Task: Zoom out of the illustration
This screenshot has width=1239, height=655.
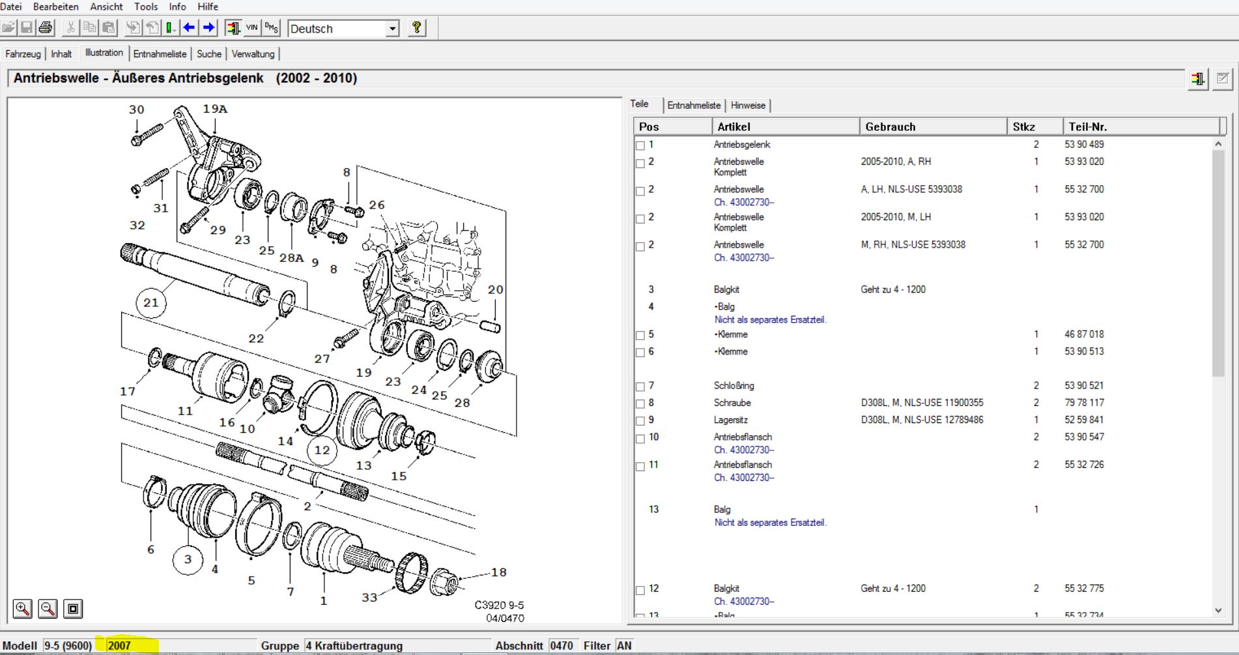Action: pos(48,609)
